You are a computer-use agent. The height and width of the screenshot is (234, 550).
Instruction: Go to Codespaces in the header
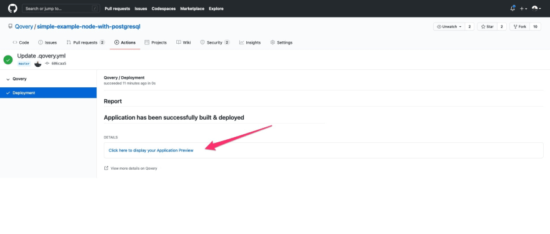164,9
